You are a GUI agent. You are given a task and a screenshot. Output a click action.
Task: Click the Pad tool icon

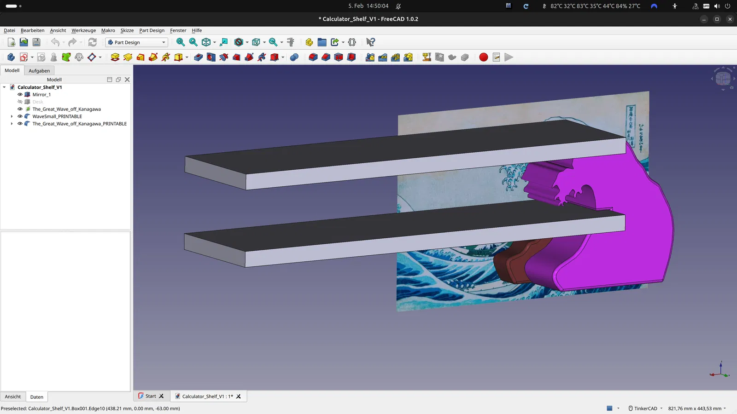[x=115, y=57]
